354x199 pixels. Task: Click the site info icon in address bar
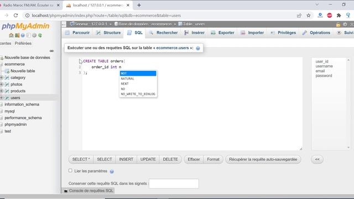point(27,15)
